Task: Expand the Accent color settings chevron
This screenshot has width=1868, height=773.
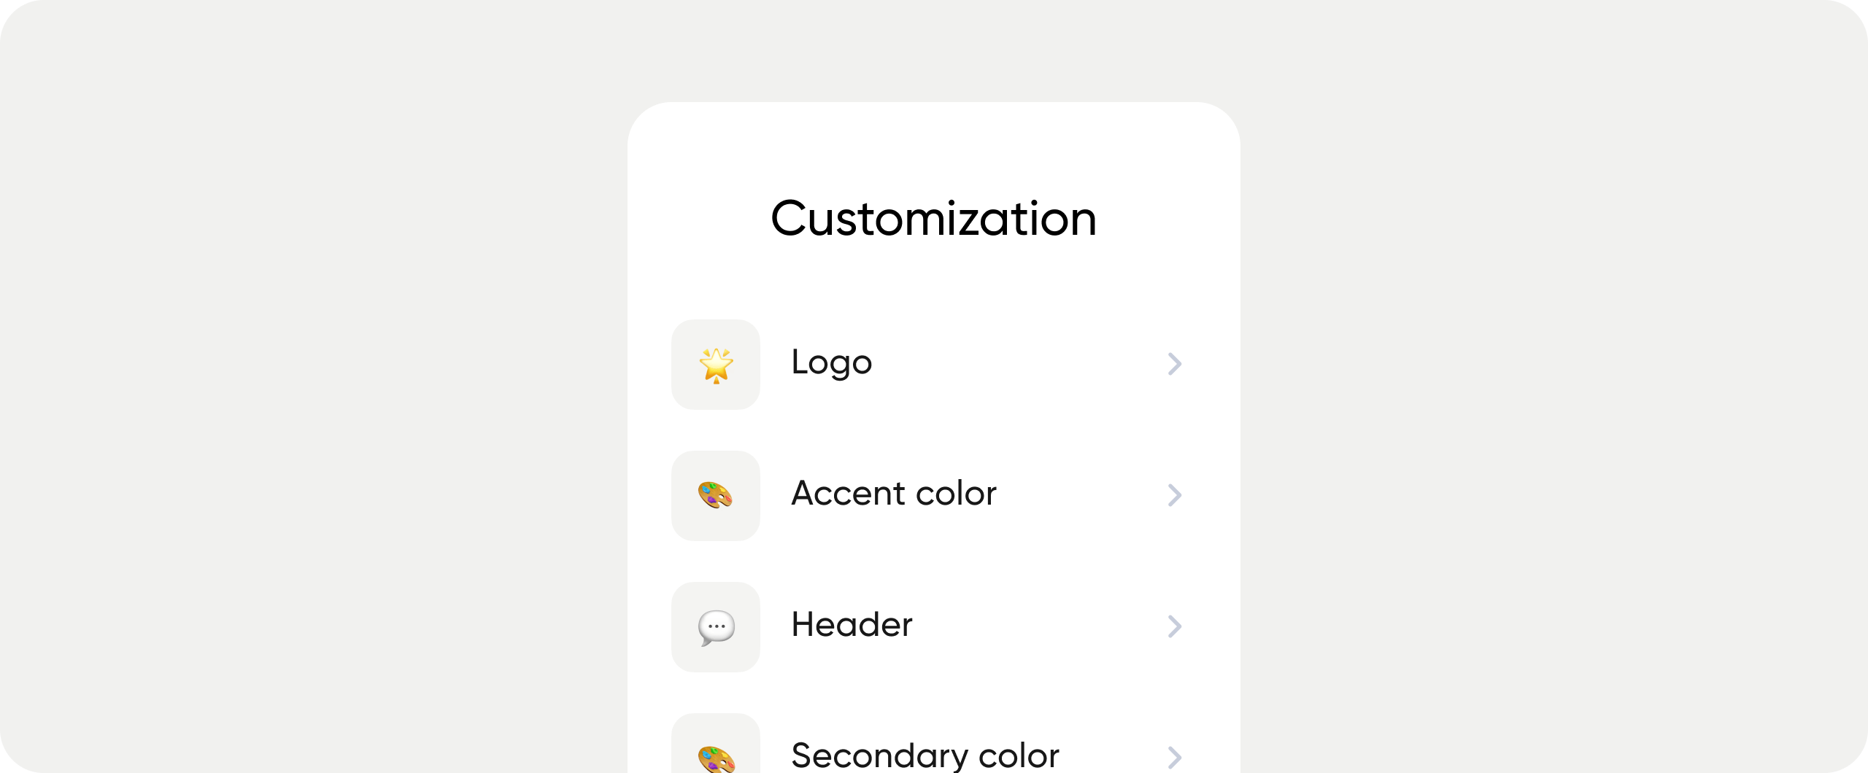Action: click(x=1174, y=495)
